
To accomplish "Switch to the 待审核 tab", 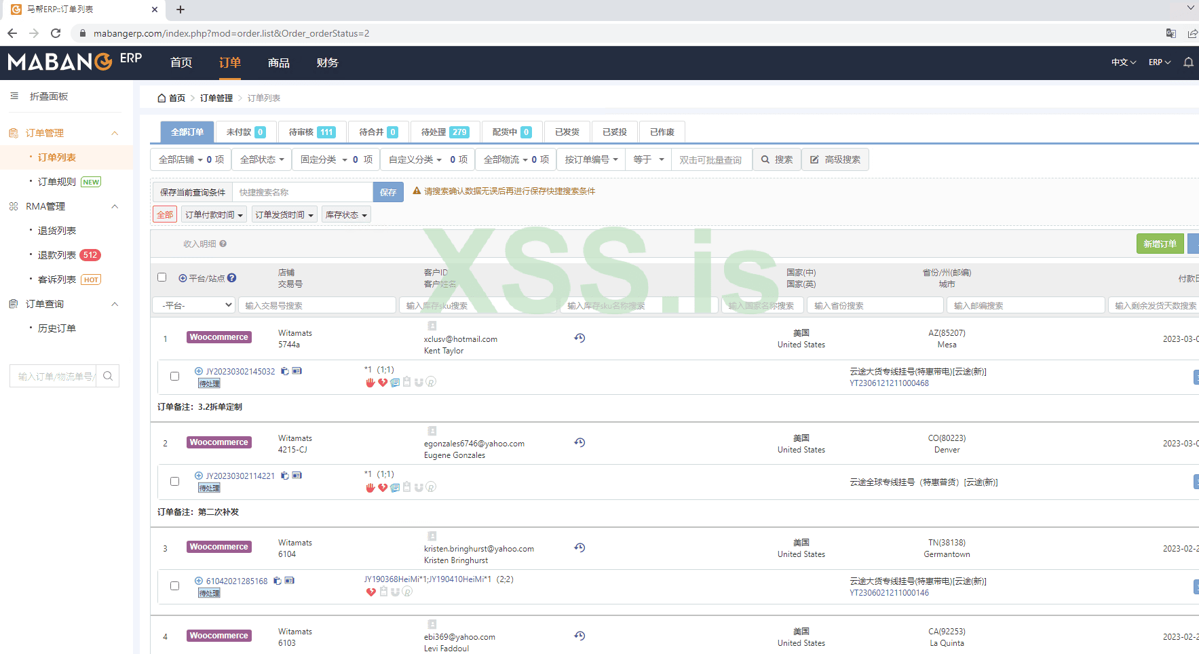I will pos(311,132).
